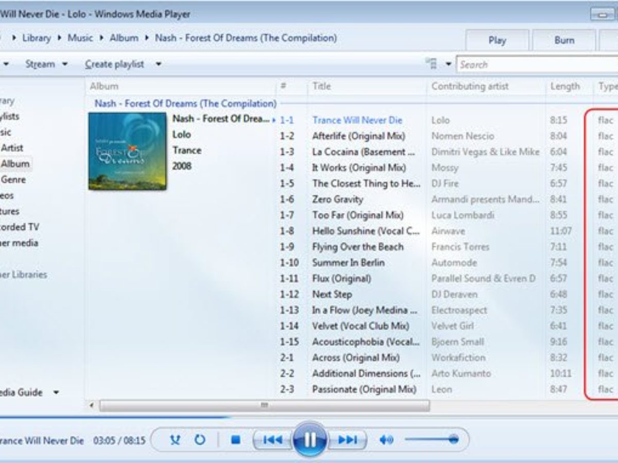The height and width of the screenshot is (463, 618).
Task: Select the Forest of Dreams album cover
Action: (127, 151)
